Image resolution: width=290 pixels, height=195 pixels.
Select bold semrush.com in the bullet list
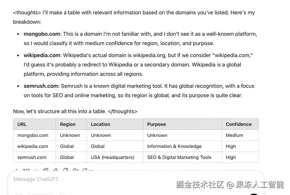coord(41,86)
